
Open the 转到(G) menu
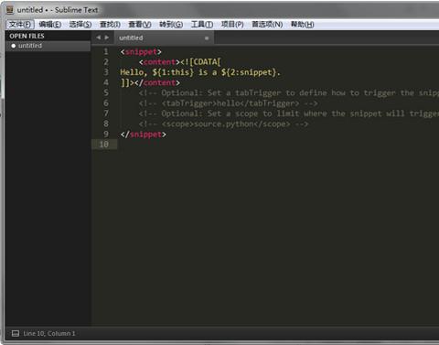pyautogui.click(x=171, y=25)
